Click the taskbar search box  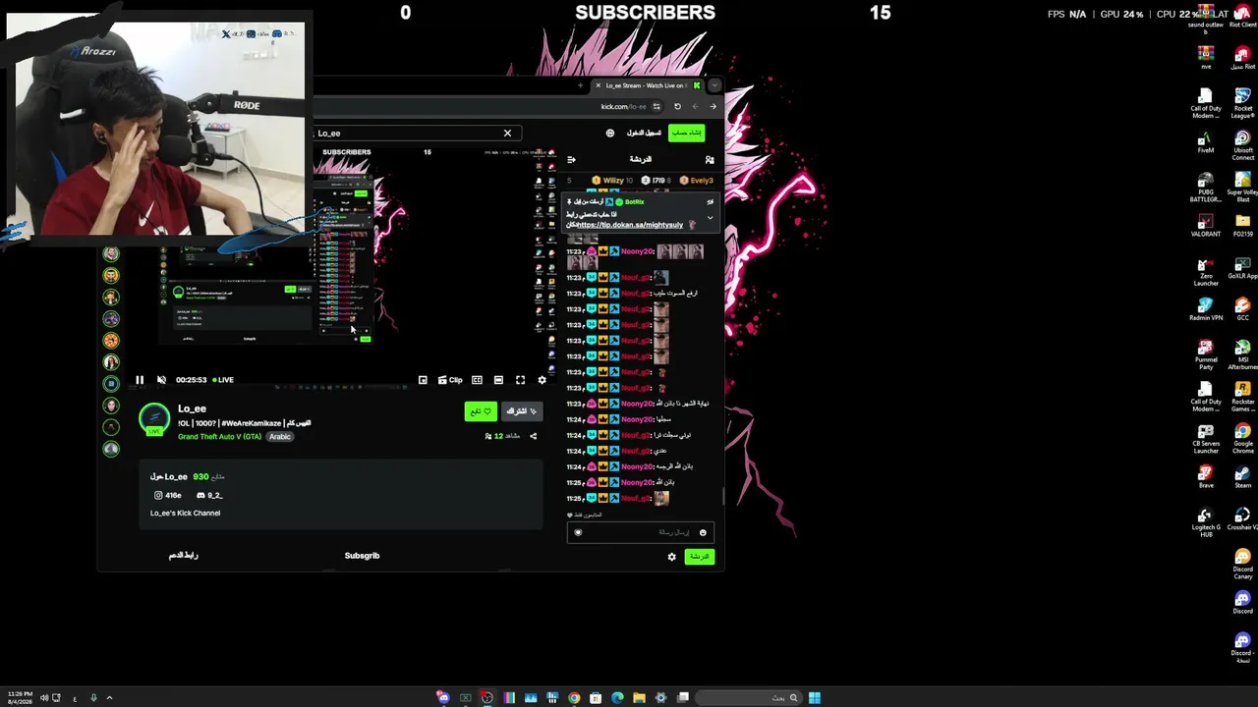coord(751,698)
